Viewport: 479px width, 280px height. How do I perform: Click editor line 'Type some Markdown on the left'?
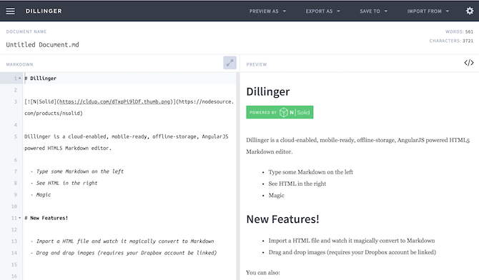tap(77, 171)
